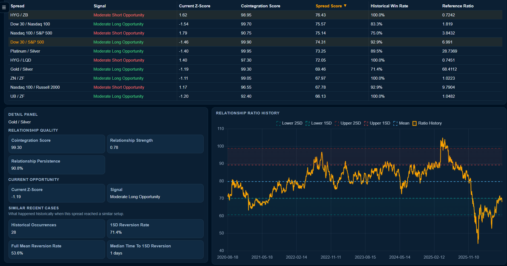Click the Cointegration Score 99.30 card

coord(57,144)
